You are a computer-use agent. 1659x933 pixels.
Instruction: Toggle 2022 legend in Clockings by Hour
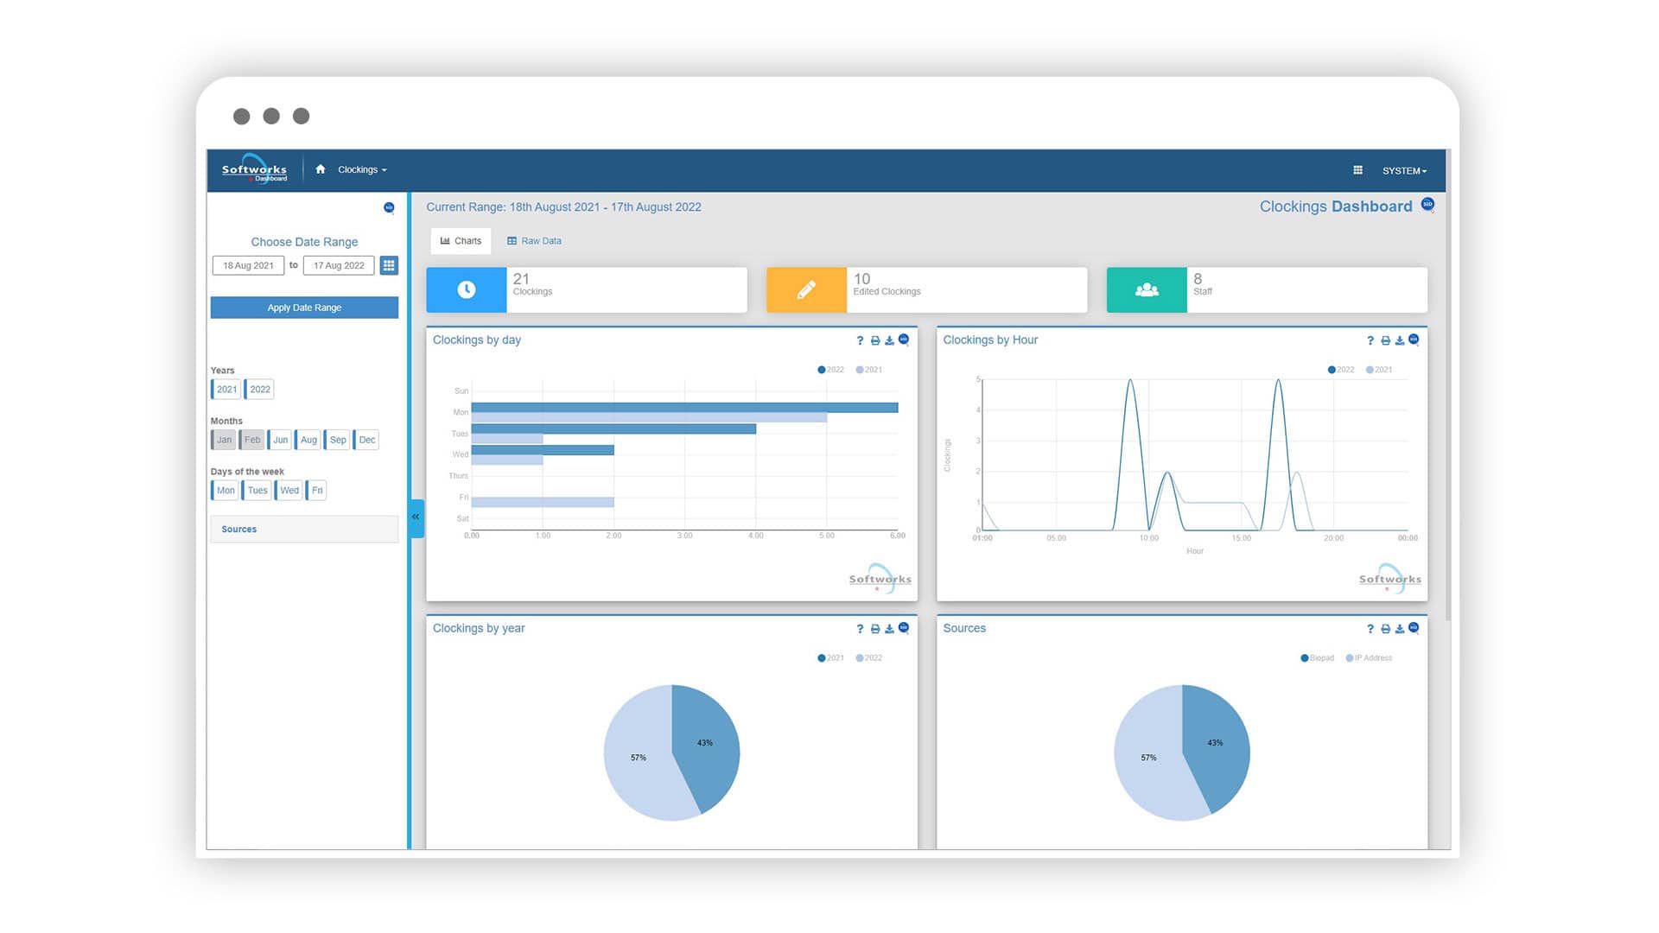click(1341, 370)
